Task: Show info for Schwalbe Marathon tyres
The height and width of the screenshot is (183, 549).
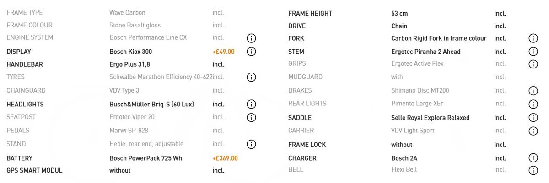Action: (251, 77)
